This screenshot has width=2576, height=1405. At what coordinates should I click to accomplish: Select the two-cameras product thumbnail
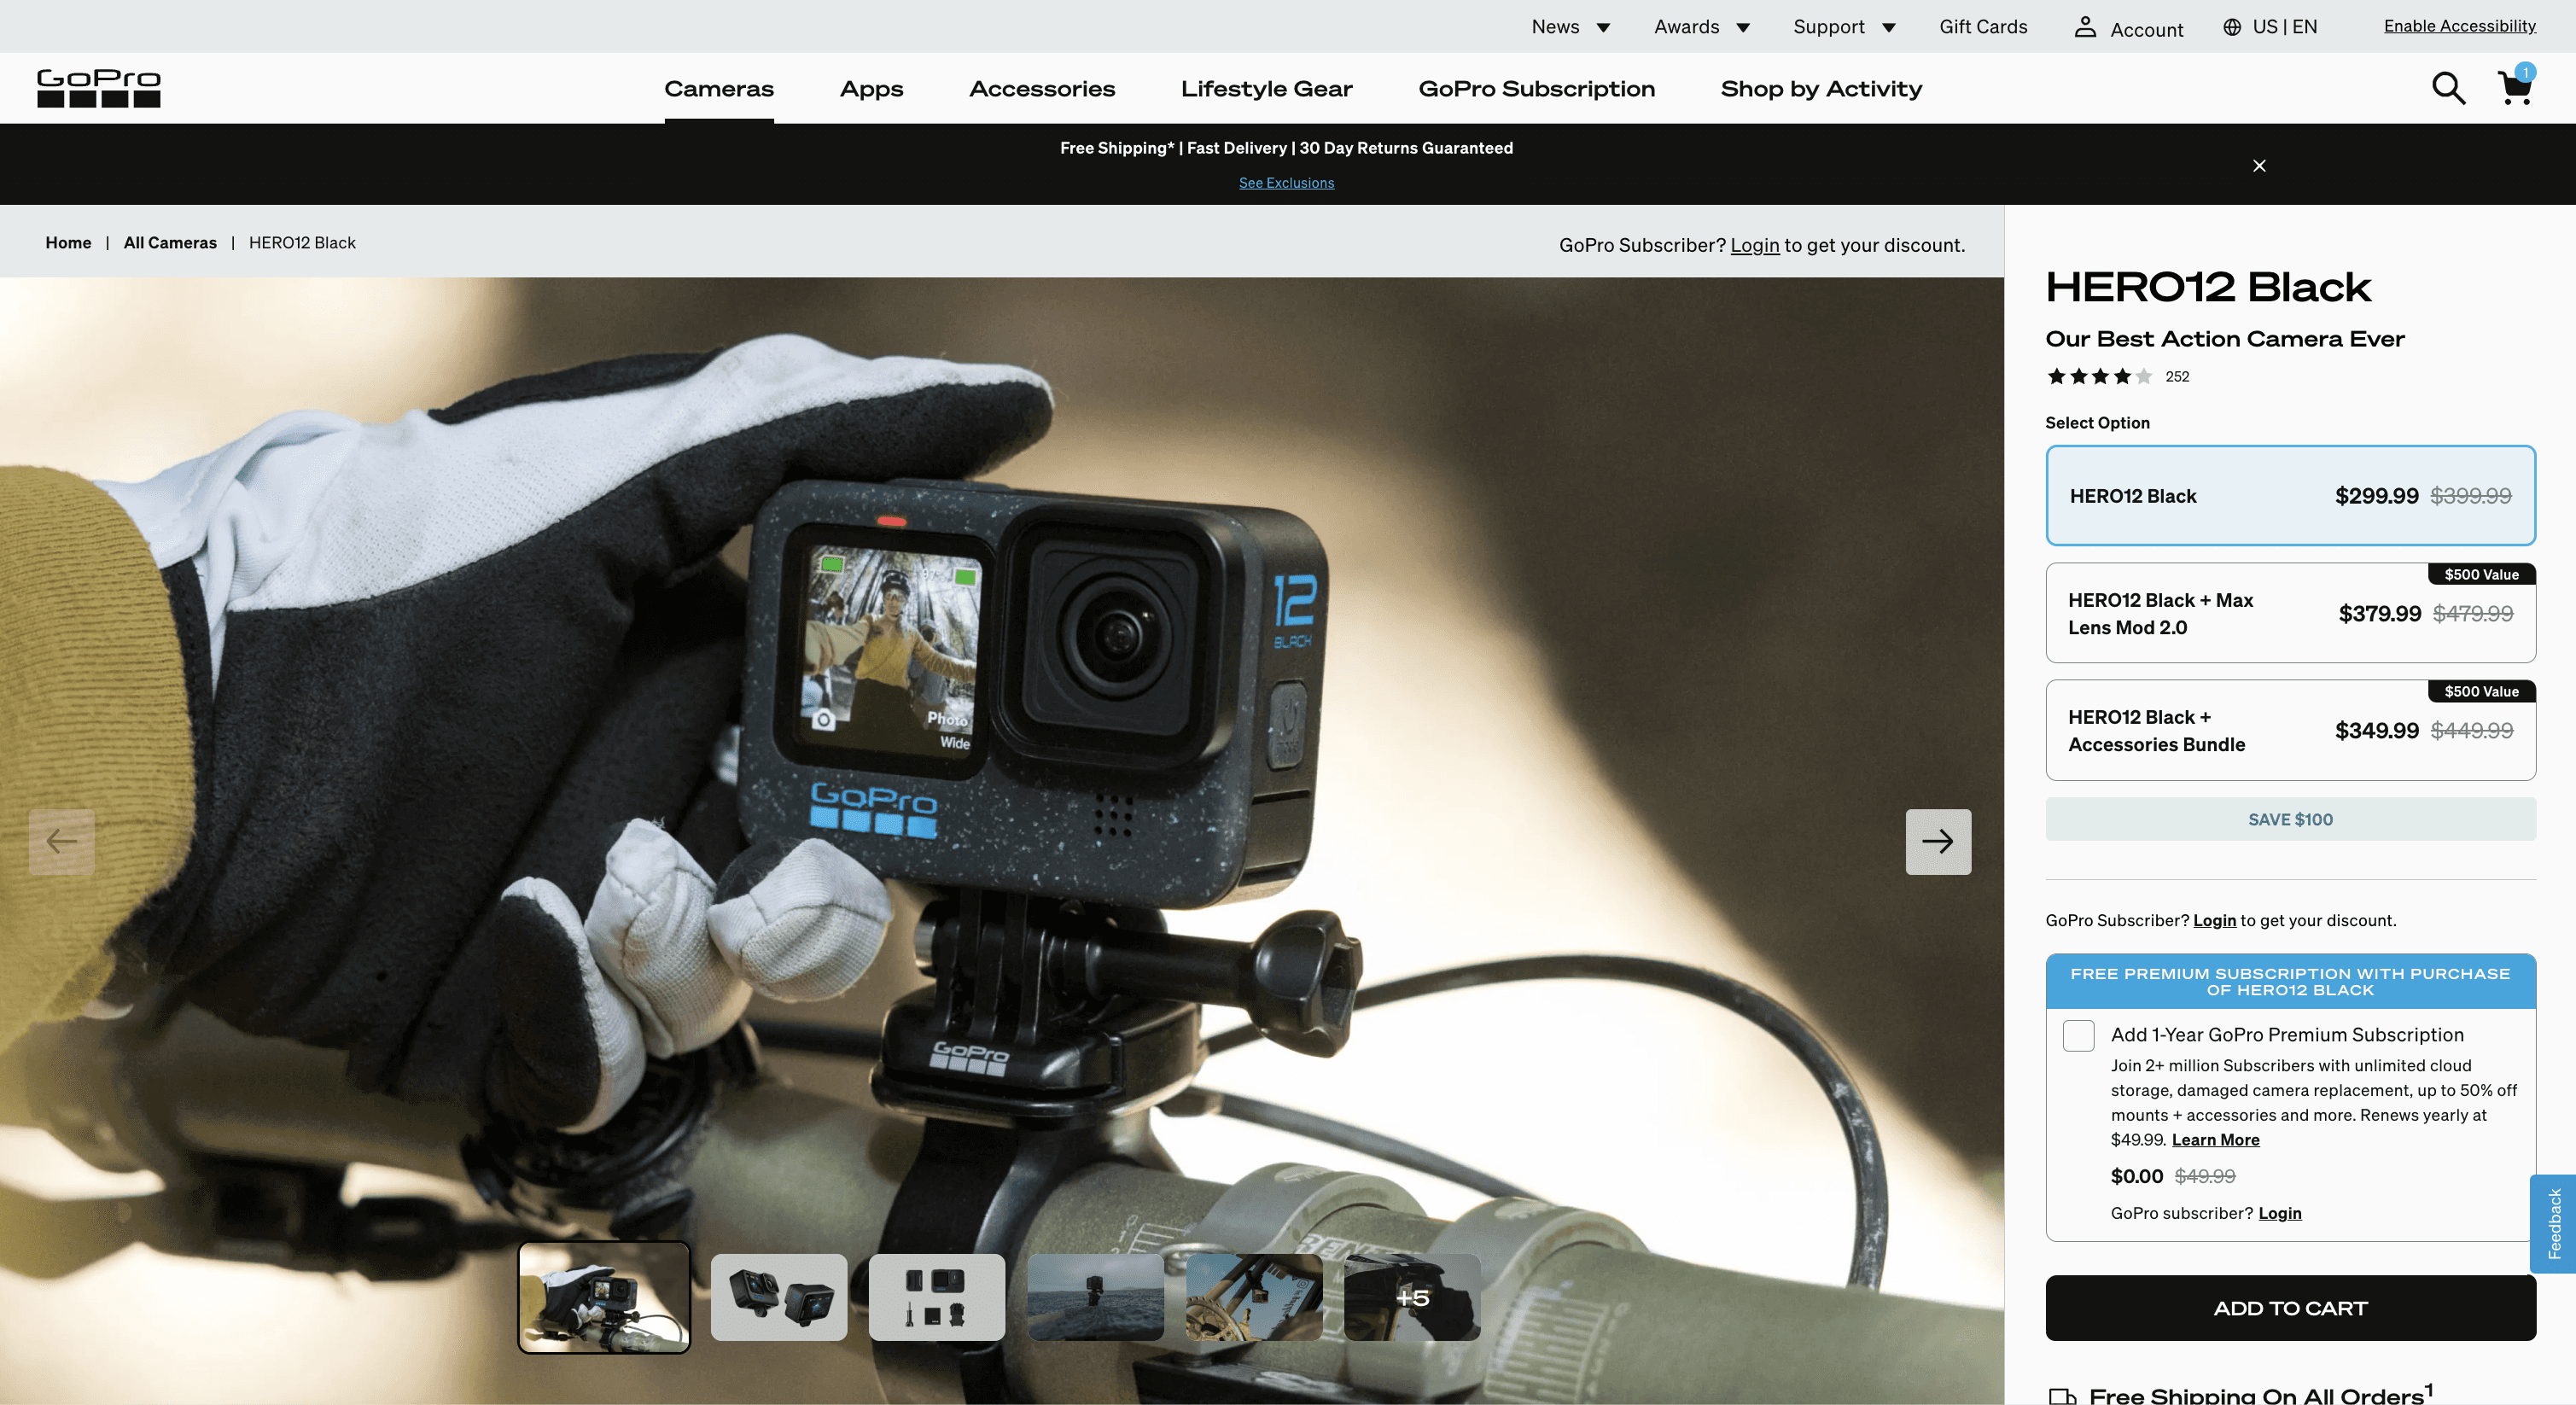[779, 1297]
